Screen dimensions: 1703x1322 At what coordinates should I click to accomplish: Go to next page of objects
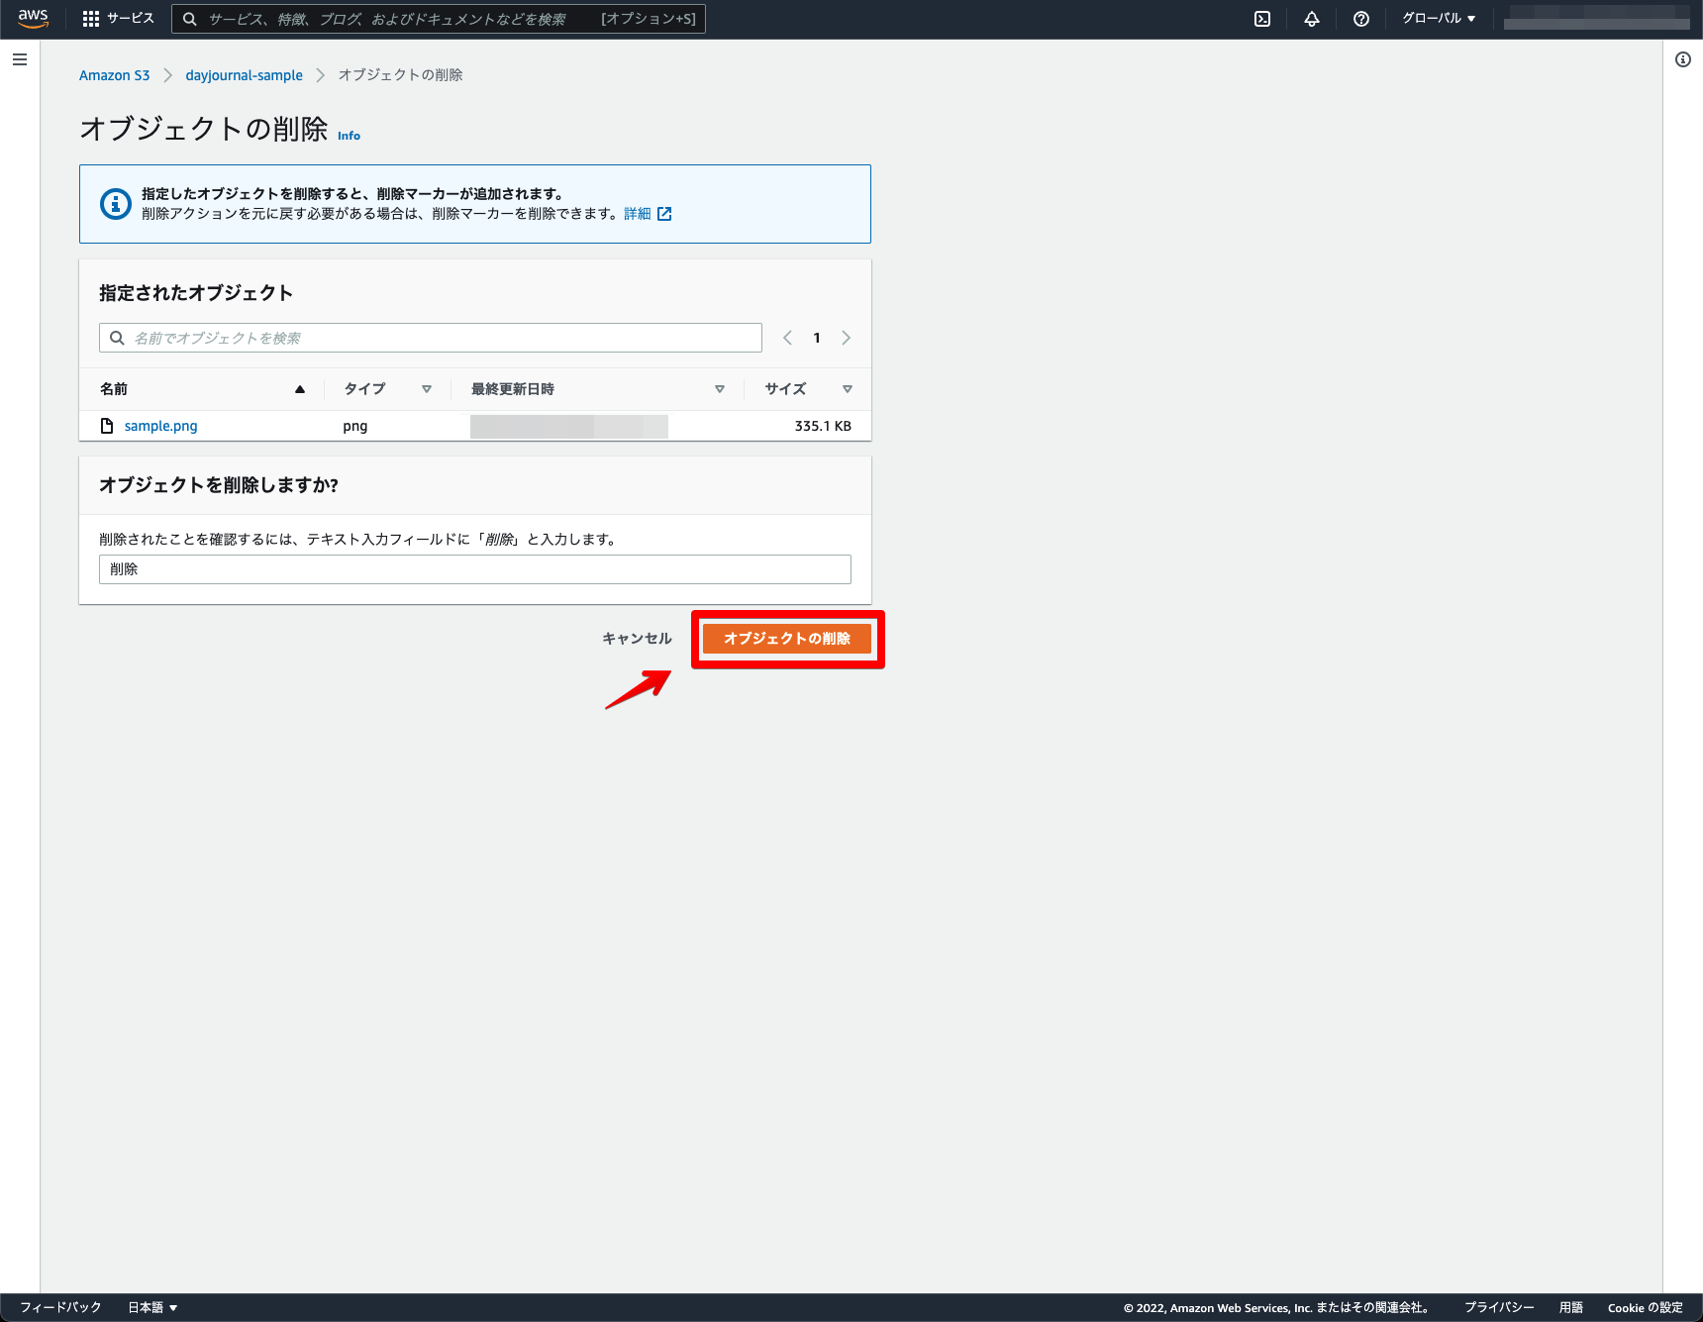(846, 338)
